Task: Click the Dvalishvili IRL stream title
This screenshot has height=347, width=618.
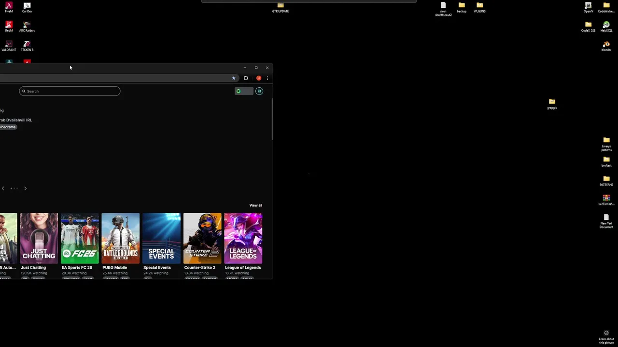Action: 16,120
